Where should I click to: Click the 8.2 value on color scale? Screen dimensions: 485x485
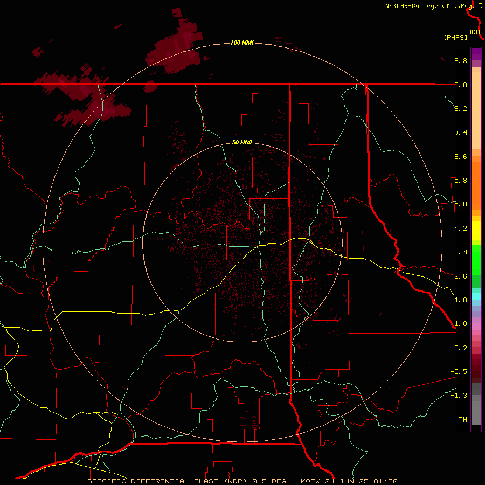pyautogui.click(x=461, y=108)
